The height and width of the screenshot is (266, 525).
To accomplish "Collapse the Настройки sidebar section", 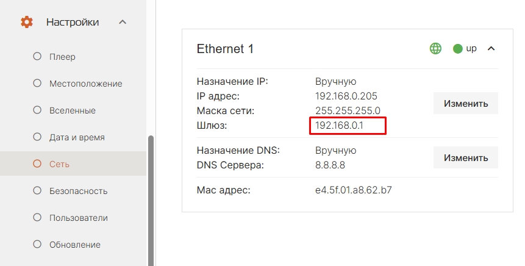I will pyautogui.click(x=123, y=23).
